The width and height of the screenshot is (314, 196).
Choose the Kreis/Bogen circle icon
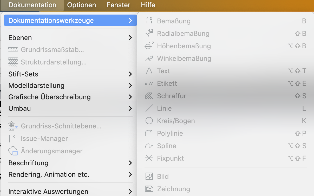click(149, 121)
